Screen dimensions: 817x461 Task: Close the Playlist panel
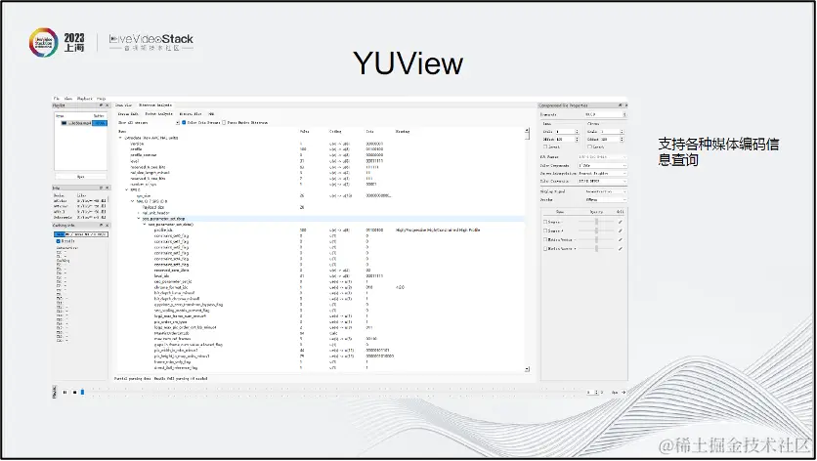[x=107, y=105]
